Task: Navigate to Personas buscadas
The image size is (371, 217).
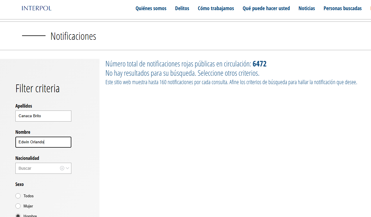Action: (342, 8)
